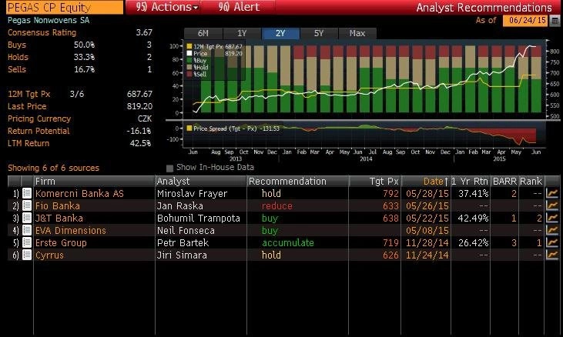
Task: Select the Max chart range tab
Action: [357, 33]
